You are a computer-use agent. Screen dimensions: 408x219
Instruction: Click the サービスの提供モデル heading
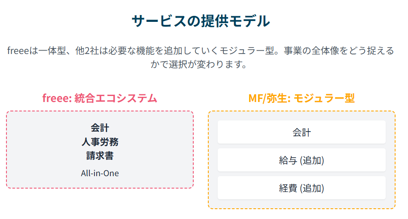[201, 21]
